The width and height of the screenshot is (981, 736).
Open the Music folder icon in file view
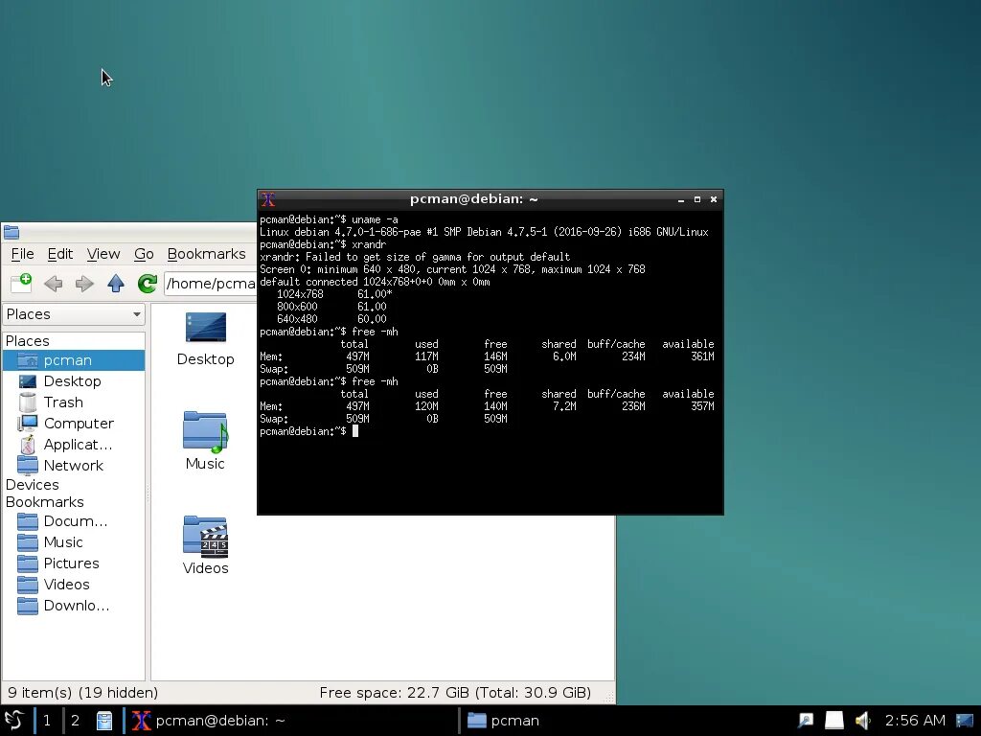[205, 441]
